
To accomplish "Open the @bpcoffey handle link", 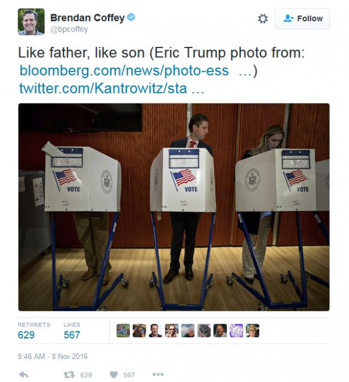I will pos(69,29).
